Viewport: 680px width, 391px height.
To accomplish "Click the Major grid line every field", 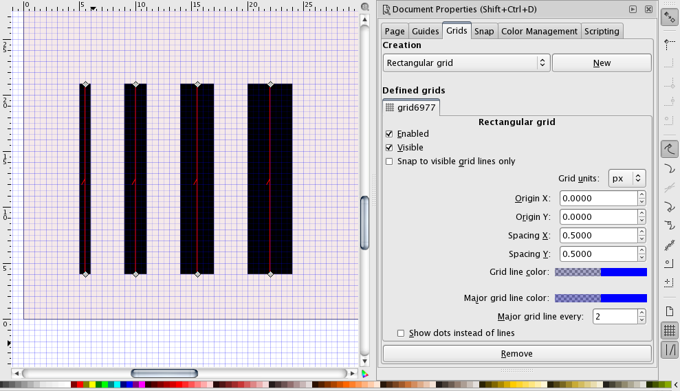I will [x=615, y=317].
